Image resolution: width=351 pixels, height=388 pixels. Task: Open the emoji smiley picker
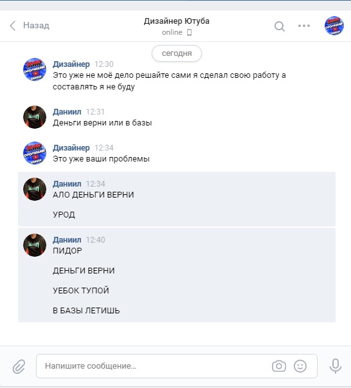point(300,366)
